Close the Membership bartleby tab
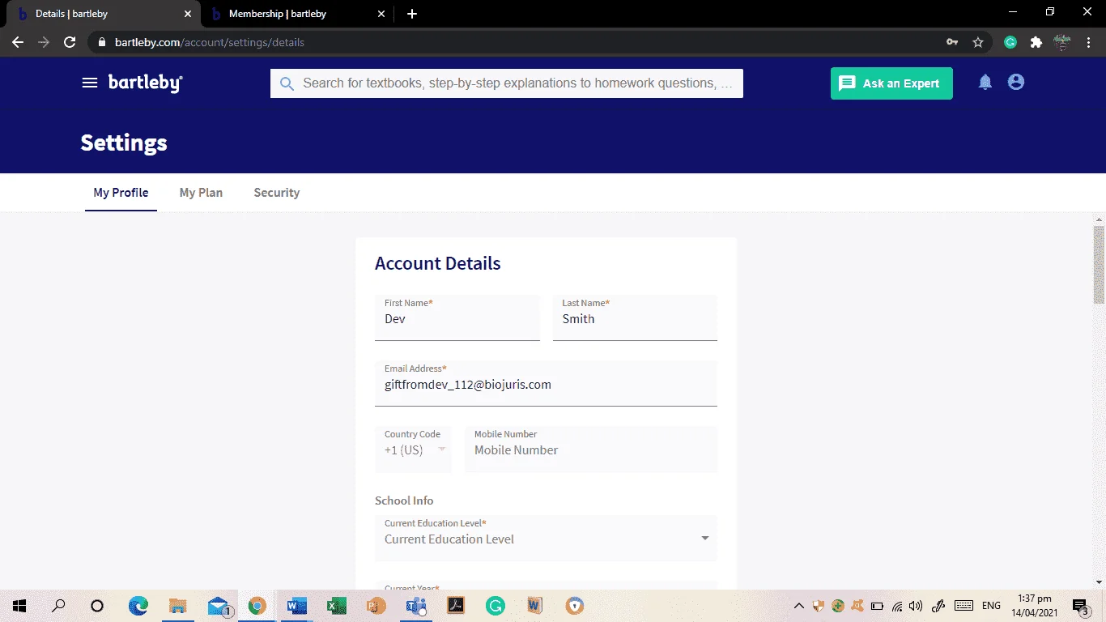This screenshot has height=622, width=1106. click(381, 14)
